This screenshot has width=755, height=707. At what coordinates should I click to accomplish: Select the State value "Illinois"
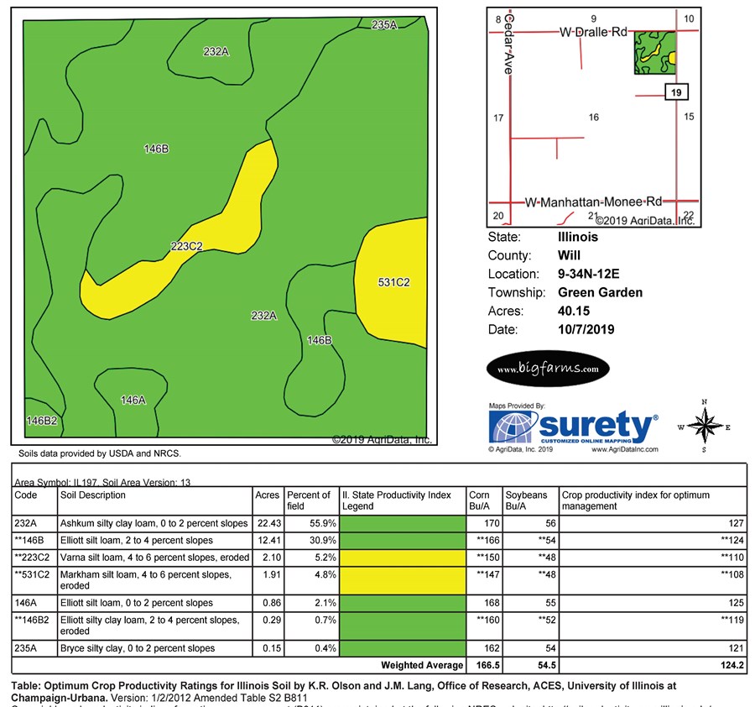(x=578, y=237)
